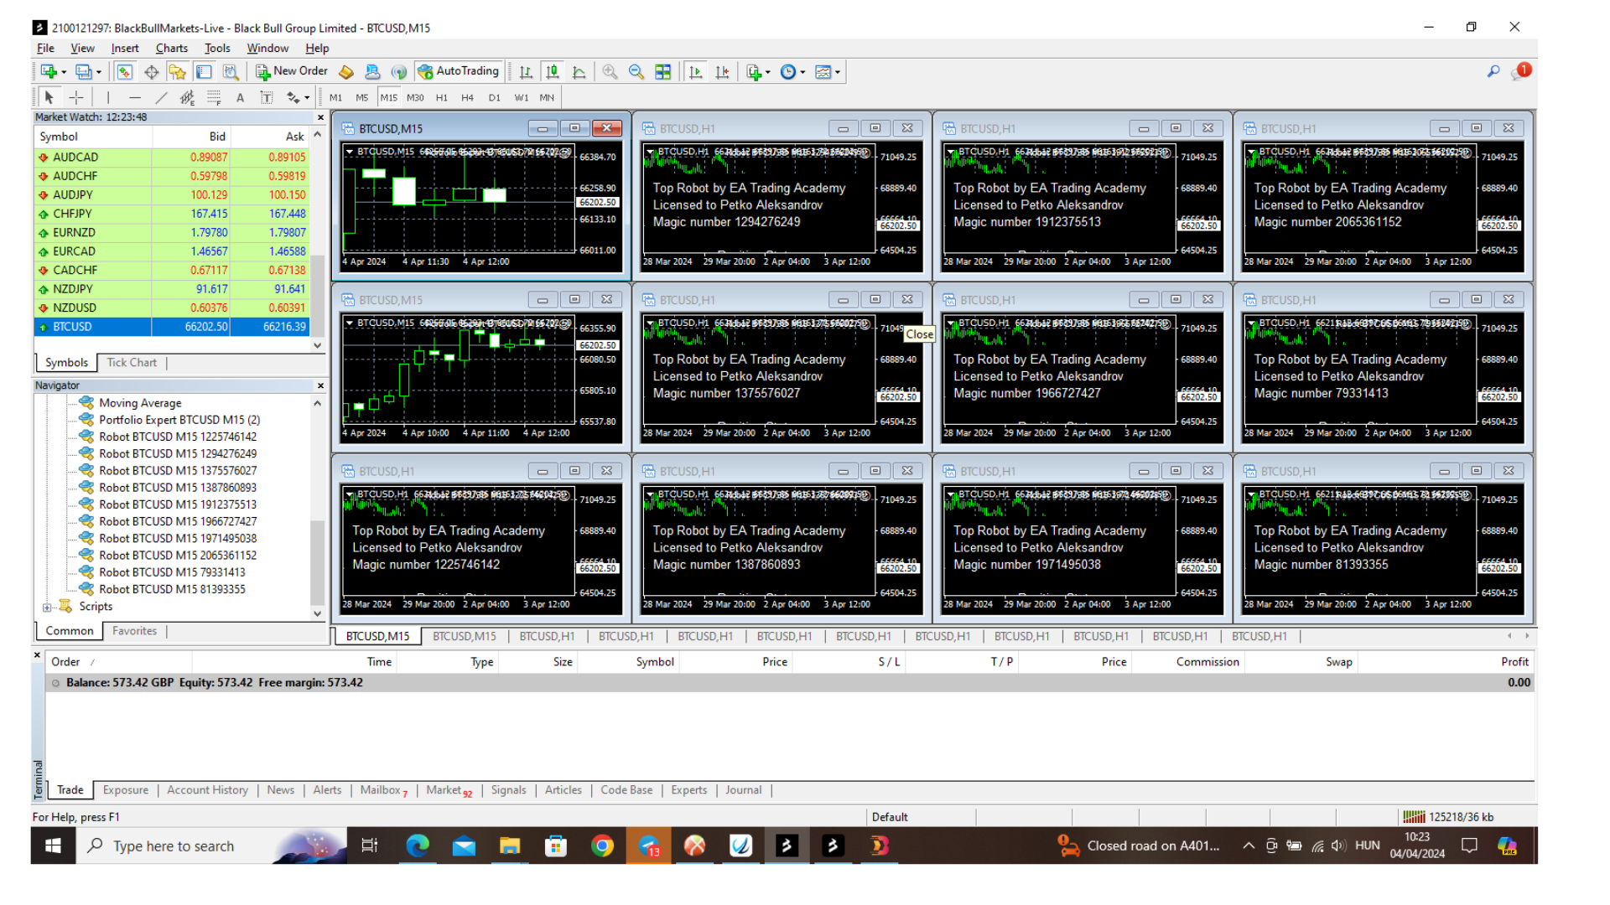Open the Periods clock dropdown

coord(792,72)
